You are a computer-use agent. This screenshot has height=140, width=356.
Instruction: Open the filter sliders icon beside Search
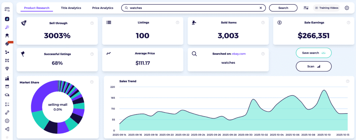(x=306, y=8)
